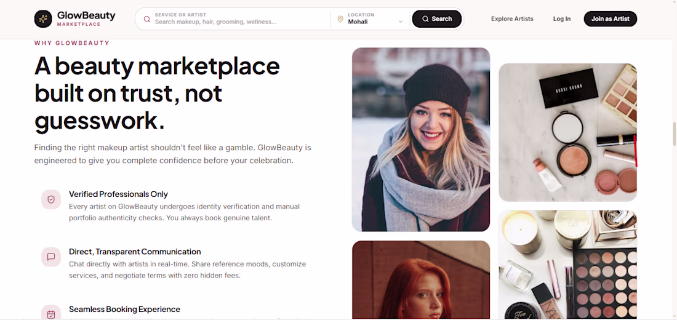Screen dimensions: 677x320
Task: Click the text 'Every artist on GlowBeauty undergoes'
Action: pyautogui.click(x=185, y=212)
